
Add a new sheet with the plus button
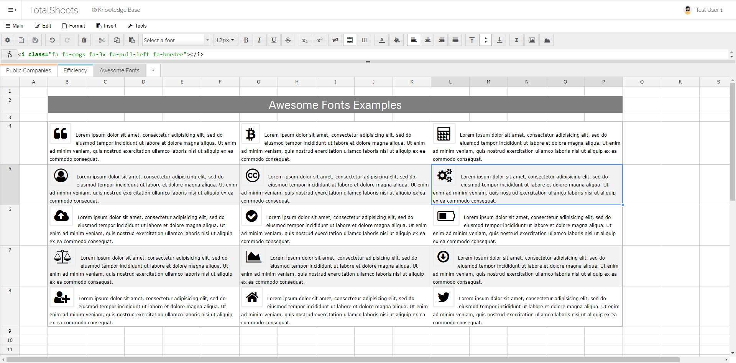click(153, 70)
